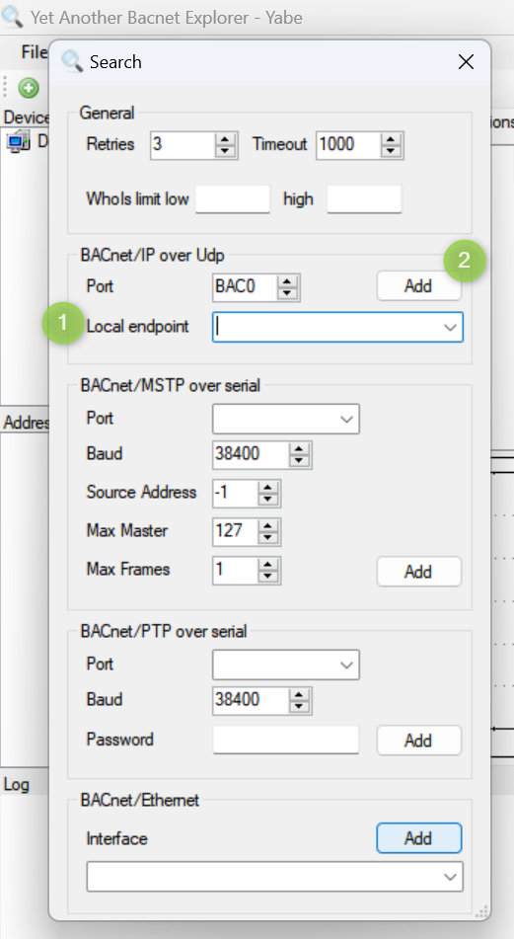This screenshot has height=939, width=514.
Task: Open the File menu in Yabe window
Action: pos(35,52)
